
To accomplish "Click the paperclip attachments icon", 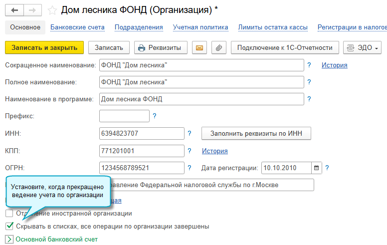I will point(218,48).
